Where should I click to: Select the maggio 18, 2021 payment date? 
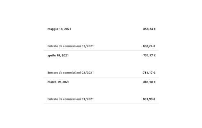click(x=59, y=29)
